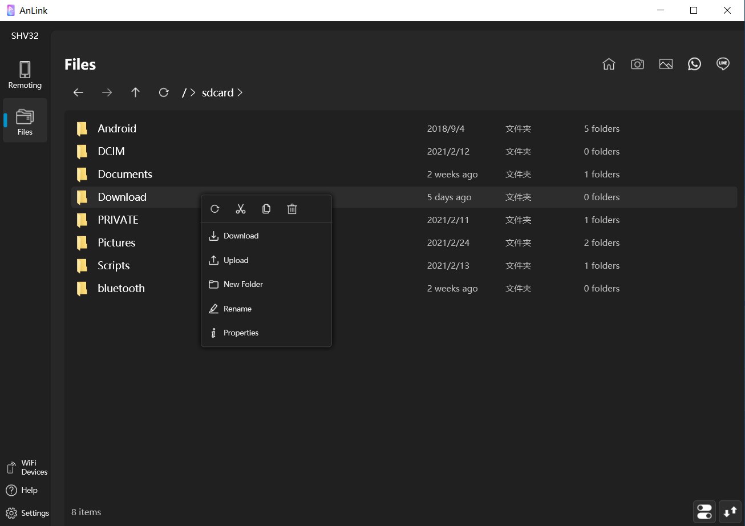Toggle the view mode switch button
The width and height of the screenshot is (745, 526).
[x=704, y=512]
